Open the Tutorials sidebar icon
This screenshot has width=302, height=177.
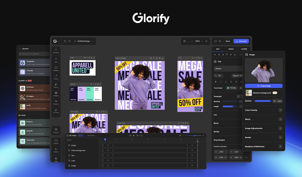pos(56,130)
